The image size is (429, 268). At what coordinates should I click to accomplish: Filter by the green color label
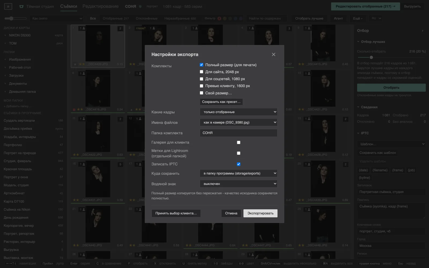coord(230,18)
